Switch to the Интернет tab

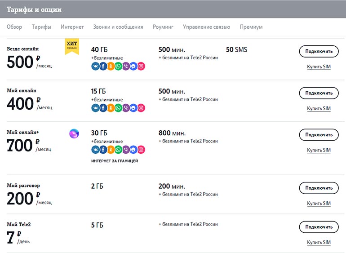point(72,27)
